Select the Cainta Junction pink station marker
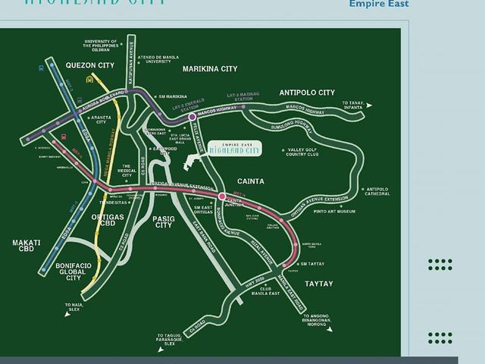The height and width of the screenshot is (364, 485). pyautogui.click(x=222, y=196)
